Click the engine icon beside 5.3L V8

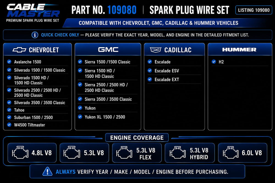coord(72,152)
